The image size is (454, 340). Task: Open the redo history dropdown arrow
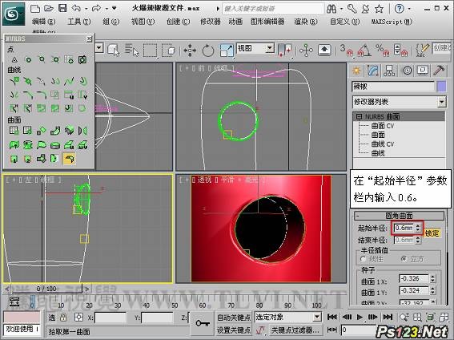click(x=106, y=9)
